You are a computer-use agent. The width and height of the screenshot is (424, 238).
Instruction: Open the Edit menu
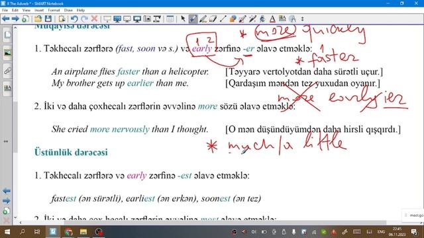pos(15,11)
